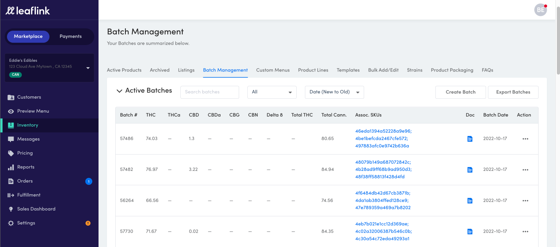
Task: Go to Bulk Add/Edit tab
Action: pos(384,70)
